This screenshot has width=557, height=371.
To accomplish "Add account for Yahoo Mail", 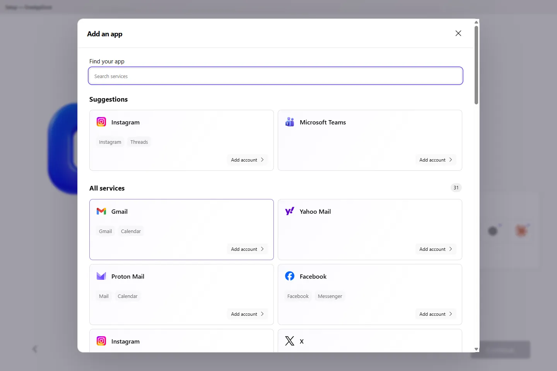I will coord(436,249).
